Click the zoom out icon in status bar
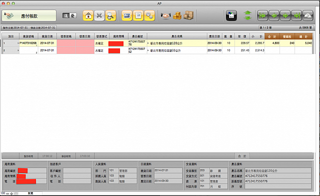The width and height of the screenshot is (320, 196). pos(7,194)
